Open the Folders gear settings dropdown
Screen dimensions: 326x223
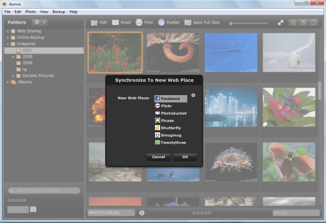[x=40, y=22]
